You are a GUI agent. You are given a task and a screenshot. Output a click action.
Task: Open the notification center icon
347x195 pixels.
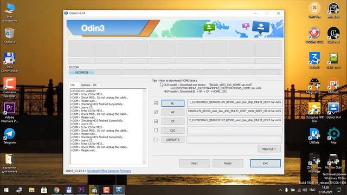[x=339, y=190]
